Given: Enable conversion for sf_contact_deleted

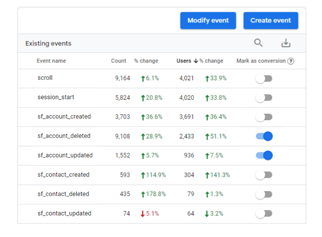Looking at the screenshot, I should tap(264, 194).
